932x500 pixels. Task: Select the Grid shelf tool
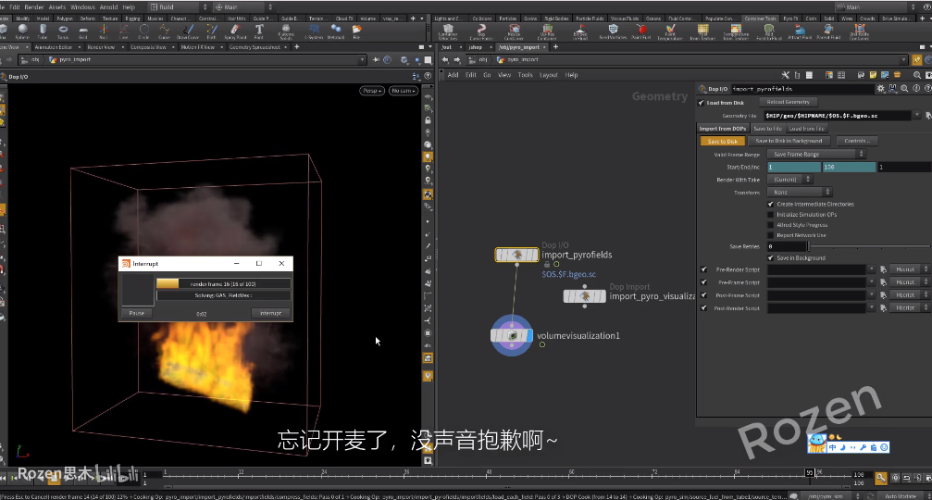[83, 31]
